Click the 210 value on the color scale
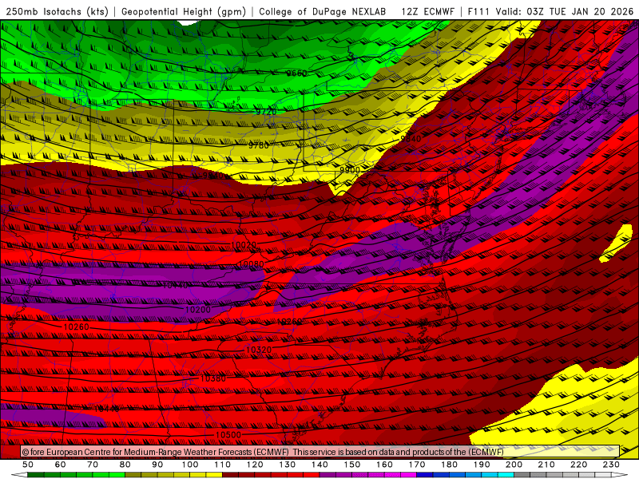This screenshot has height=479, width=639. pyautogui.click(x=546, y=465)
